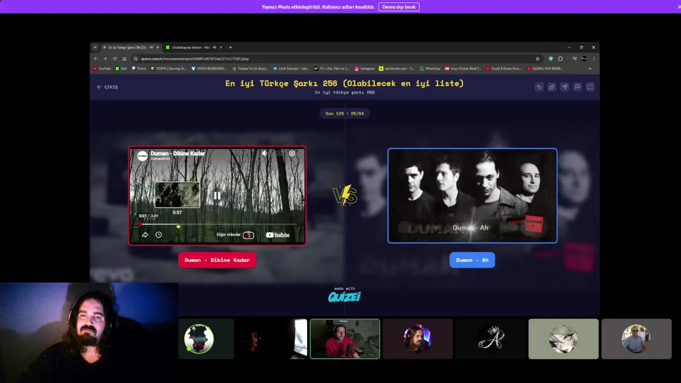Click the Son 128 • 26/64 round indicator
This screenshot has width=681, height=383.
[345, 113]
